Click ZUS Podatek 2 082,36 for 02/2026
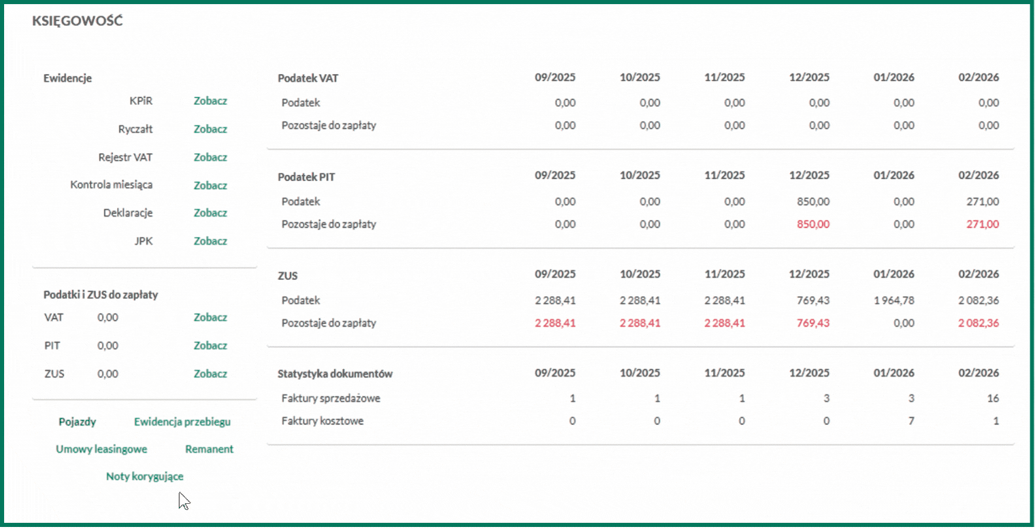 (x=979, y=301)
